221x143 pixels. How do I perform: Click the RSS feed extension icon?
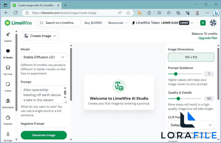[140, 13]
